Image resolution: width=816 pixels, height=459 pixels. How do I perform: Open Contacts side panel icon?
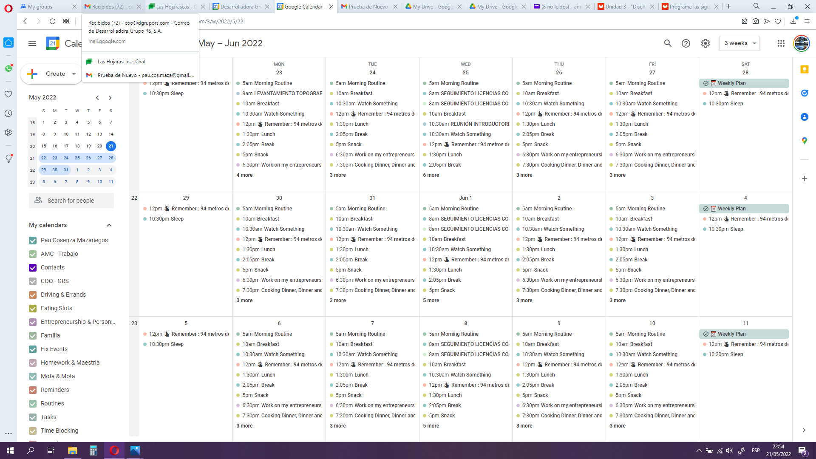coord(805,117)
